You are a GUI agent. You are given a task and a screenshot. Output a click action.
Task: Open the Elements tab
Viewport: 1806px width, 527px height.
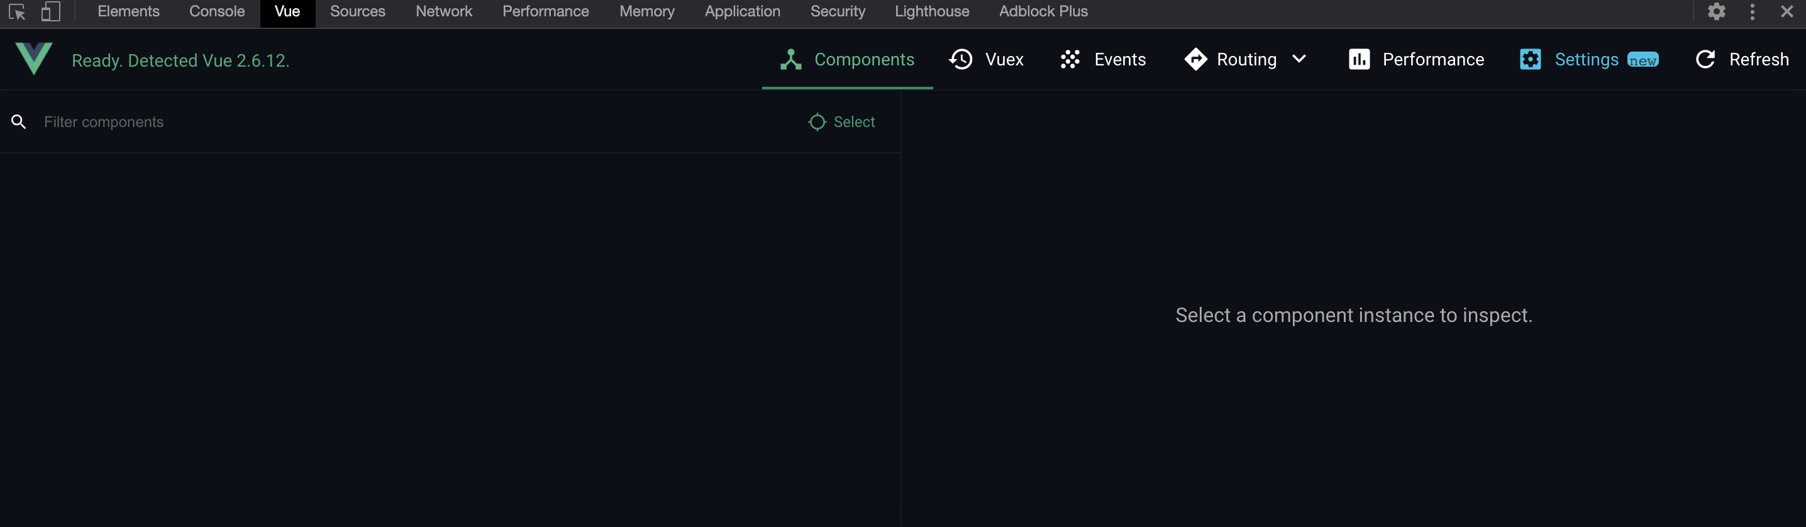click(x=128, y=12)
